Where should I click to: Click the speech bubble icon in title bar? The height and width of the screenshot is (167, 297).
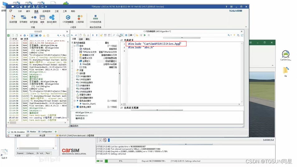pos(13,7)
